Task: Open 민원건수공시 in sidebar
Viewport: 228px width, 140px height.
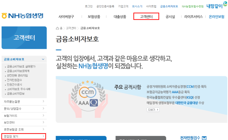Action: 14,84
